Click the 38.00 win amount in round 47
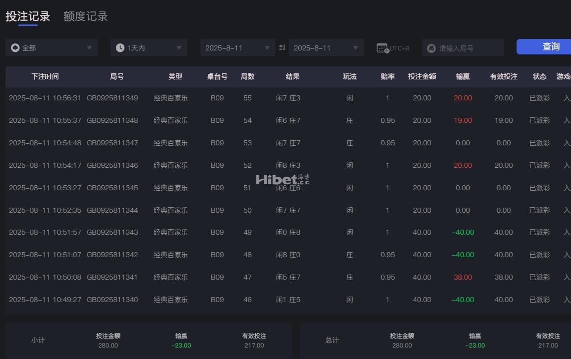 463,277
